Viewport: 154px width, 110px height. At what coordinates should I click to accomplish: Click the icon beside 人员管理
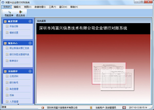[7, 102]
